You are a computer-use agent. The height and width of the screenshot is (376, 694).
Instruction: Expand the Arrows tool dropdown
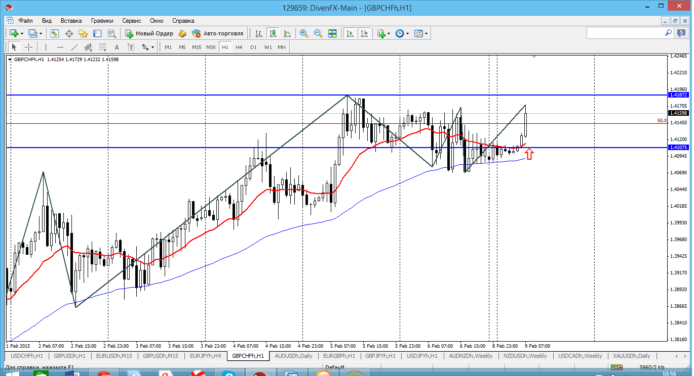coord(152,47)
